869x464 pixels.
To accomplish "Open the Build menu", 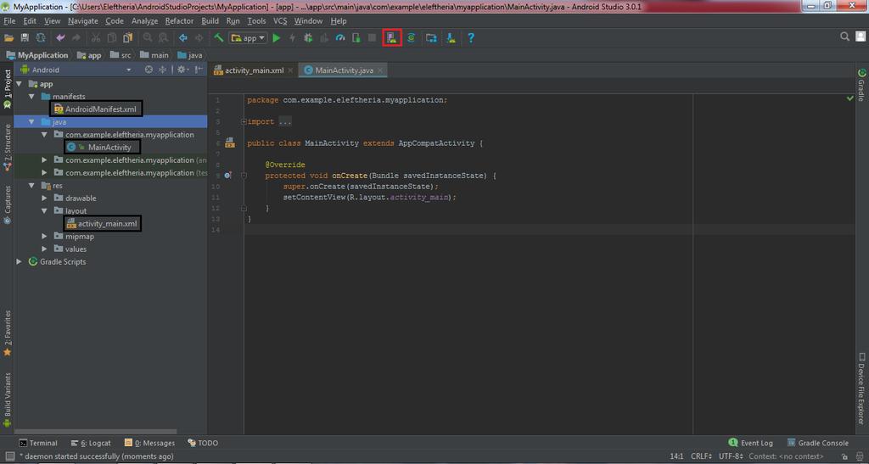I will pyautogui.click(x=210, y=21).
